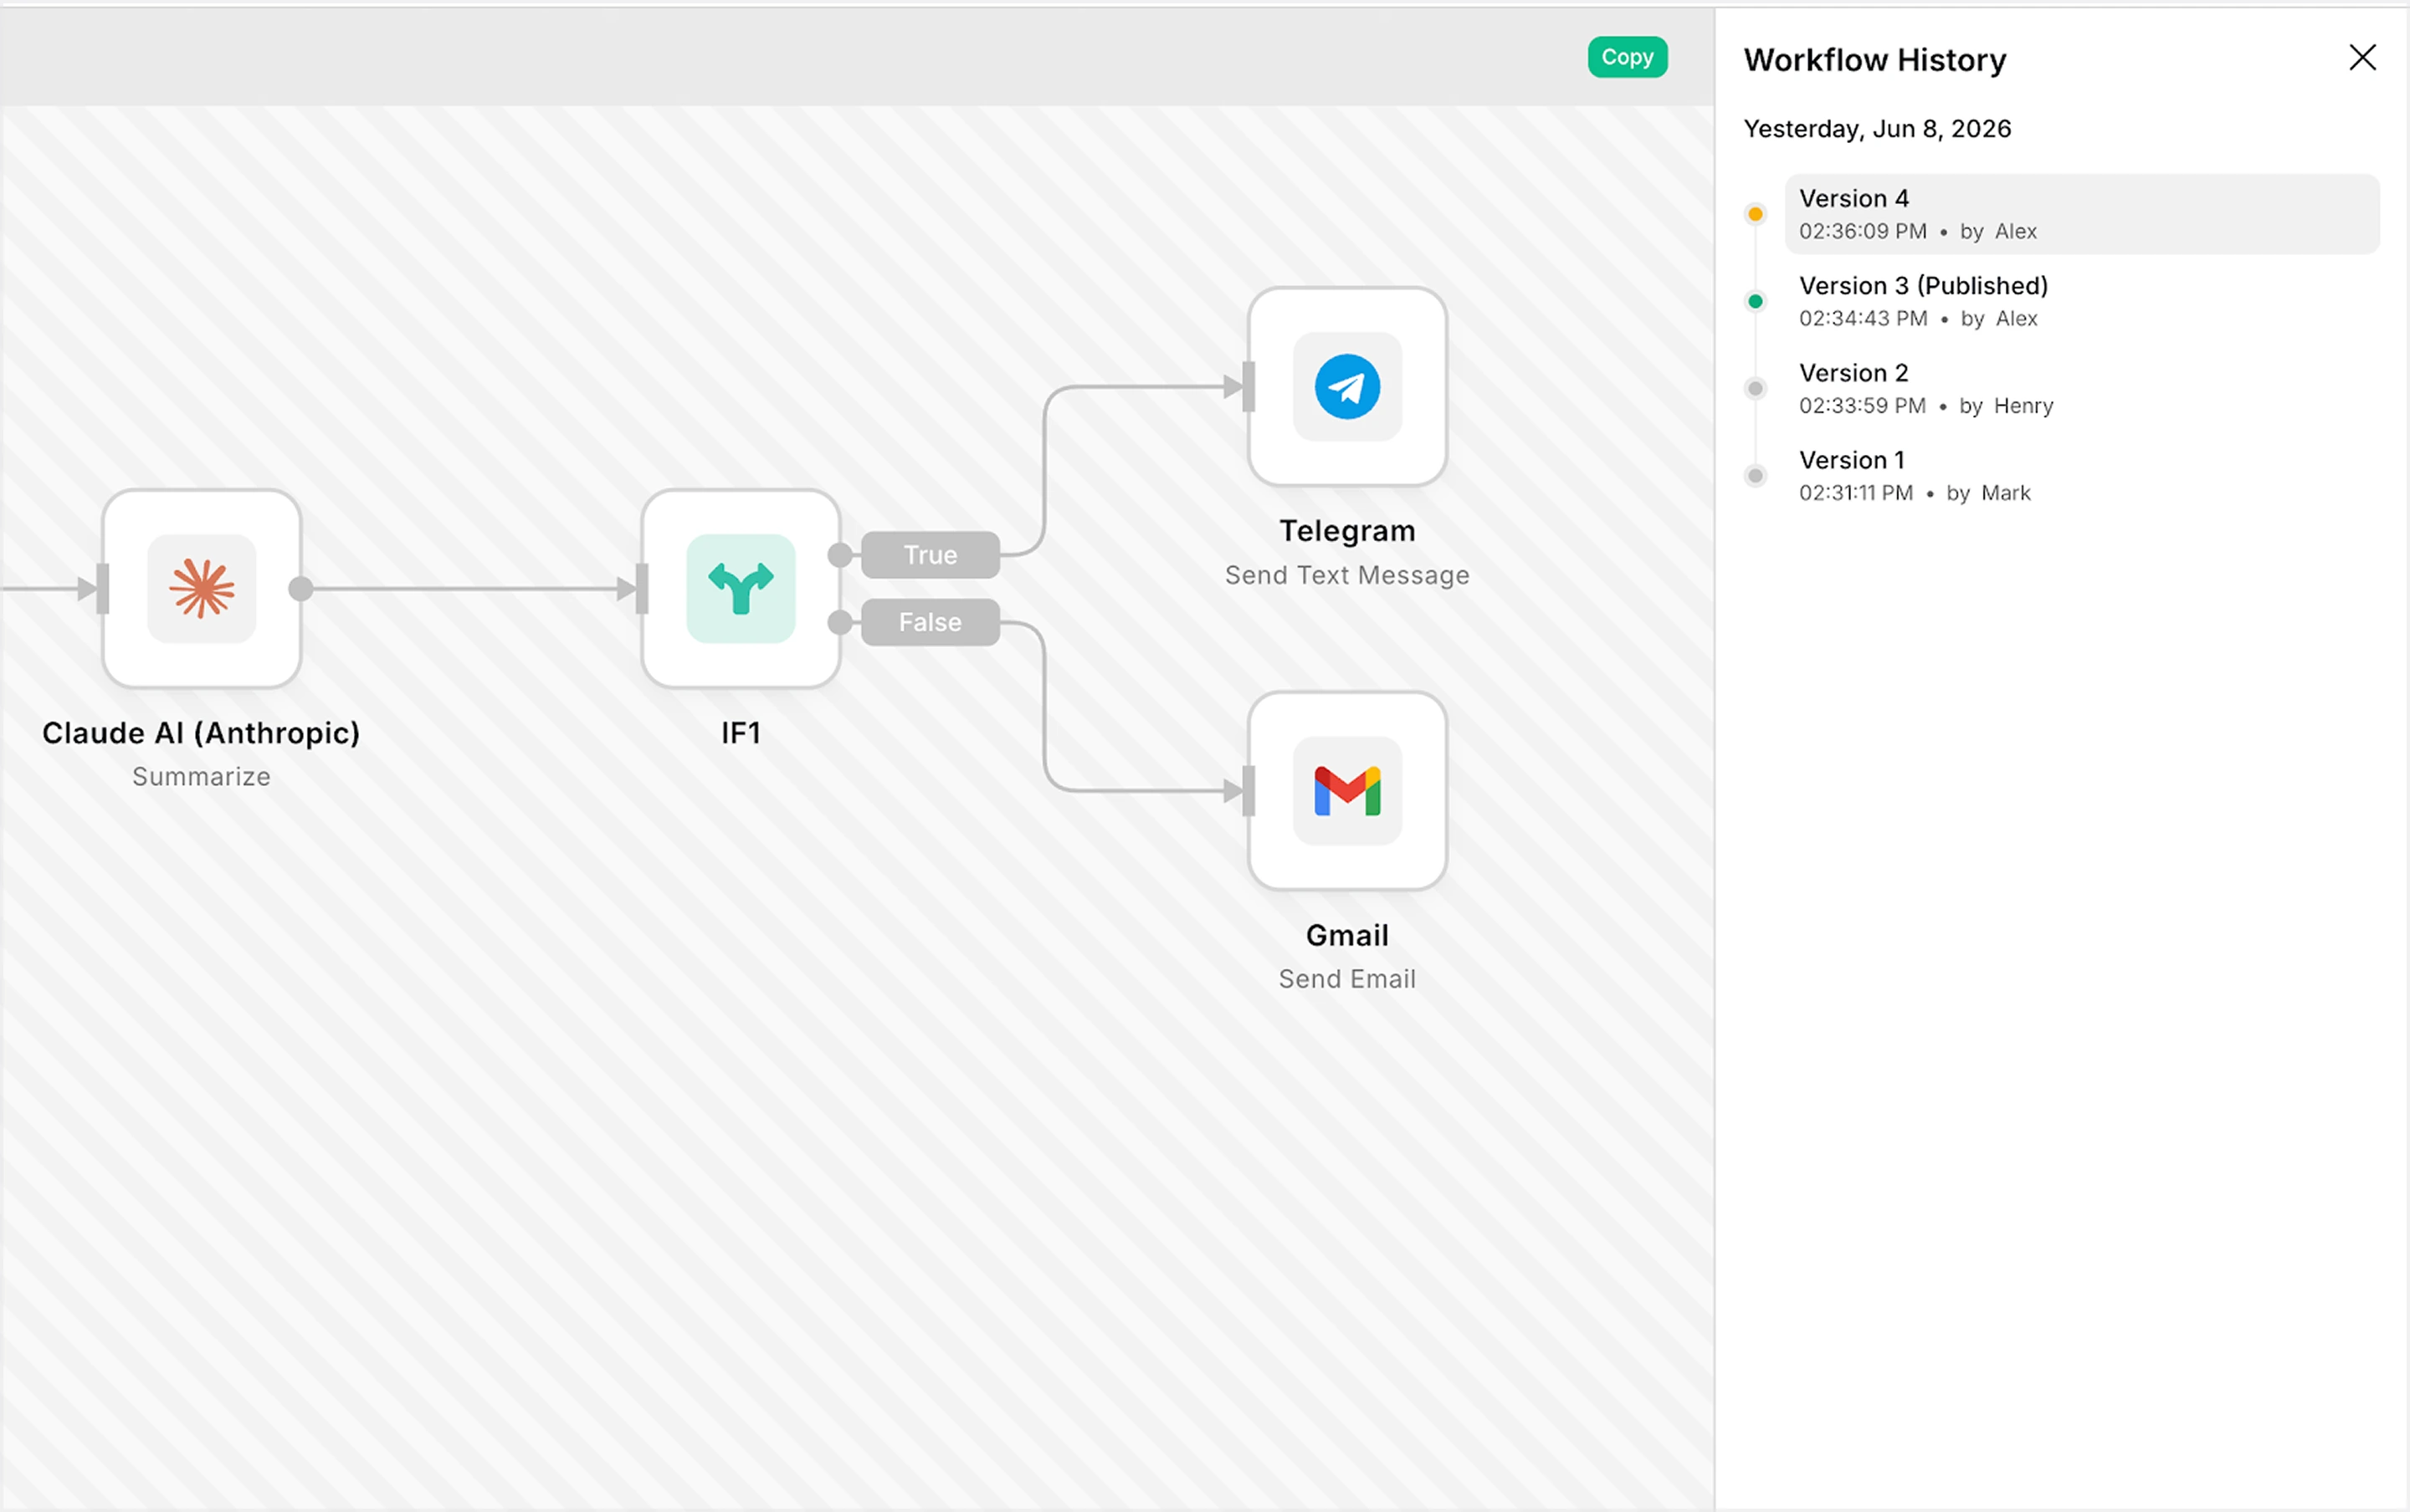Select Version 4 in history list
Screen dimensions: 2410x1512
(x=2081, y=214)
